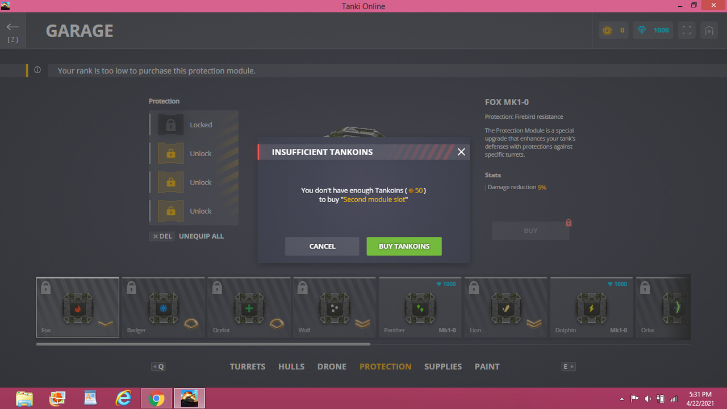The width and height of the screenshot is (727, 409).
Task: Select the Orka module card
Action: (x=663, y=307)
